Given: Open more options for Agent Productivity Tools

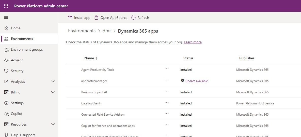Looking at the screenshot, I should pos(167,69).
